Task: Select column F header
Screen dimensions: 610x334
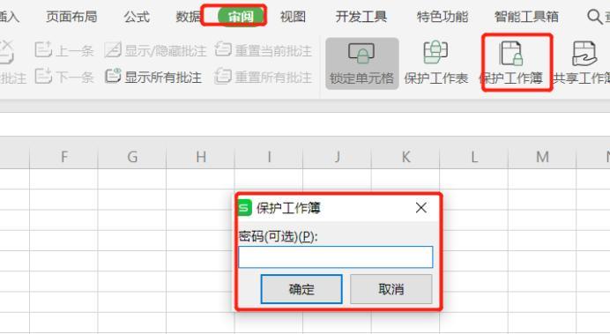Action: [63, 157]
